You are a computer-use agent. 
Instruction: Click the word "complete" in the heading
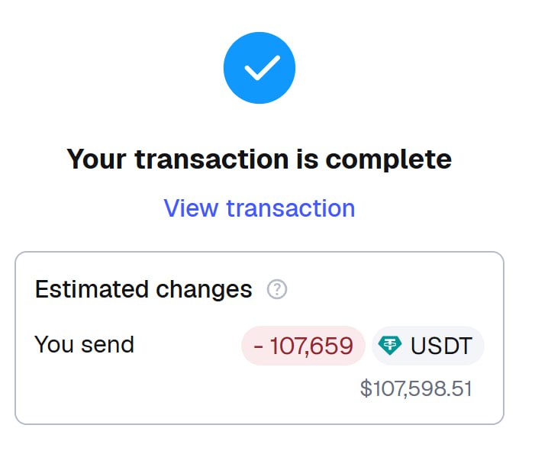(x=388, y=159)
